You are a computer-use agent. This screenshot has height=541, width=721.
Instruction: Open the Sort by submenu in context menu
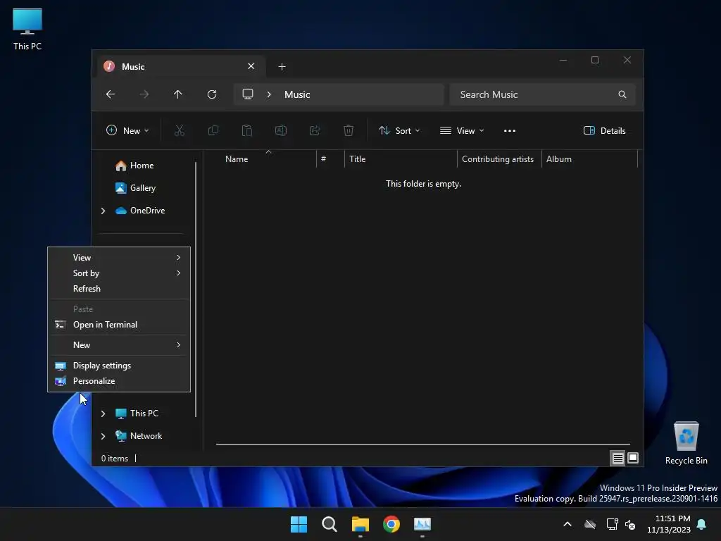click(118, 273)
